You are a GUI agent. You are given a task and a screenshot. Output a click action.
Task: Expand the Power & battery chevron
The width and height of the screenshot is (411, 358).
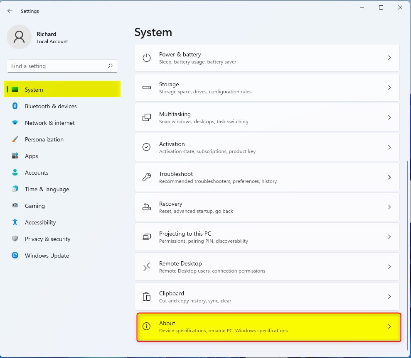(x=389, y=58)
